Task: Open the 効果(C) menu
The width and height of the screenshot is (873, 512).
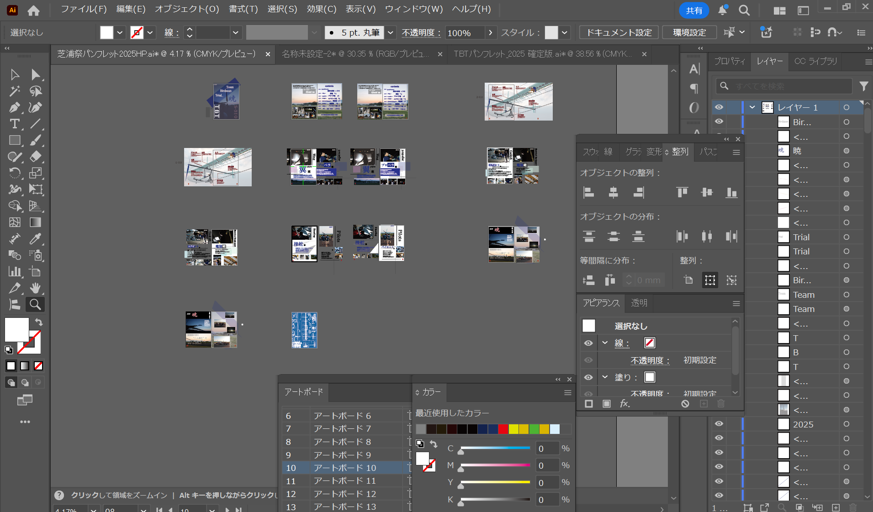Action: [x=321, y=9]
